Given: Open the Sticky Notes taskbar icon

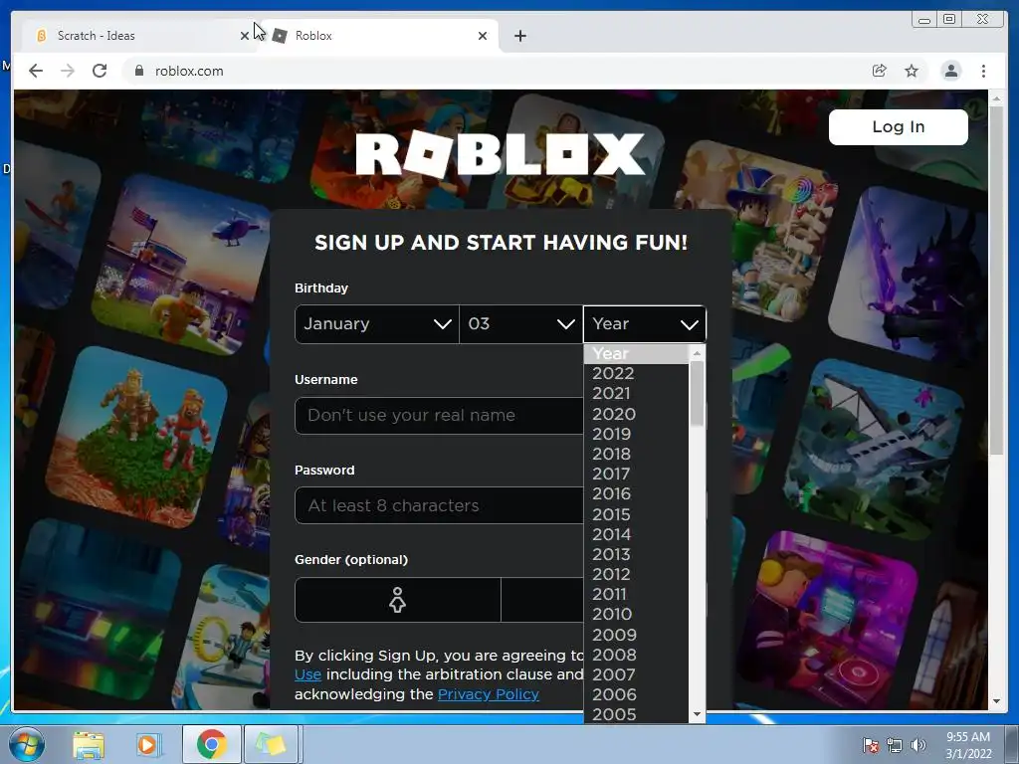Looking at the screenshot, I should click(271, 744).
